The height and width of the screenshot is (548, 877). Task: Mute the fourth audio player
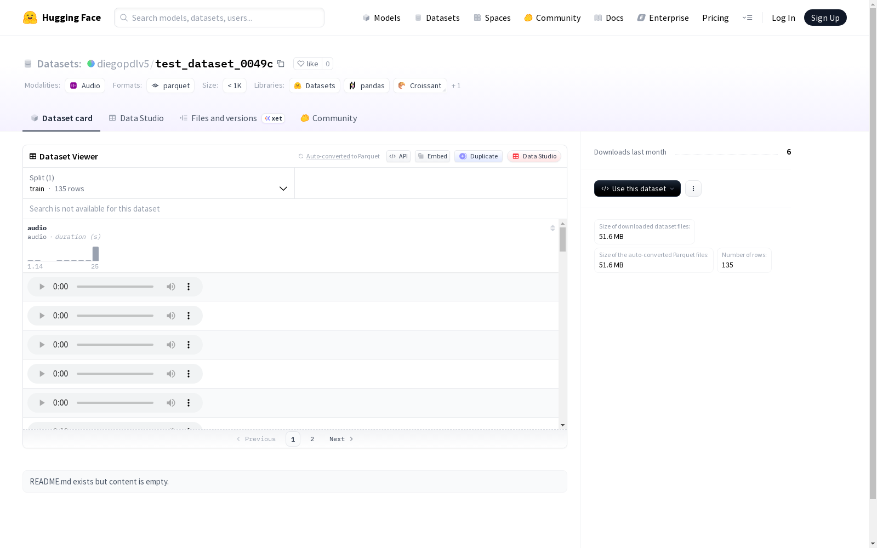171,374
